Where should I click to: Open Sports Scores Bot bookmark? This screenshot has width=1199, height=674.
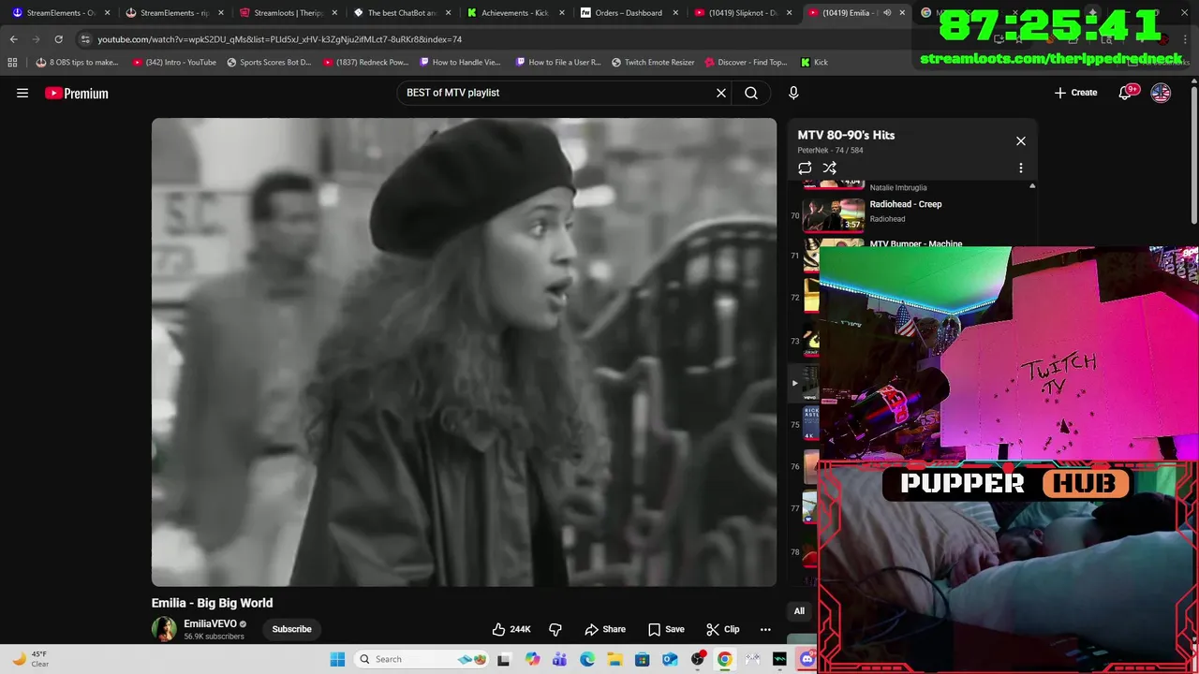pyautogui.click(x=269, y=62)
